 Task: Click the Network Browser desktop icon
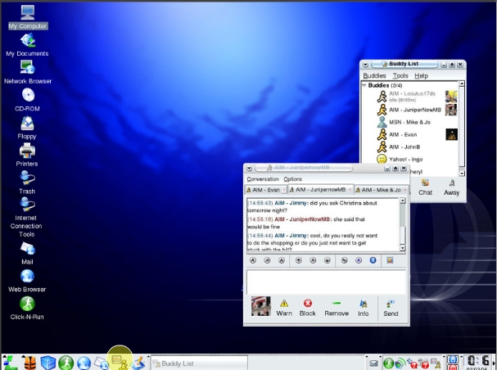click(x=28, y=72)
